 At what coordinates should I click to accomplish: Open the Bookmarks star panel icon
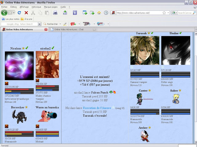(x=75, y=13)
